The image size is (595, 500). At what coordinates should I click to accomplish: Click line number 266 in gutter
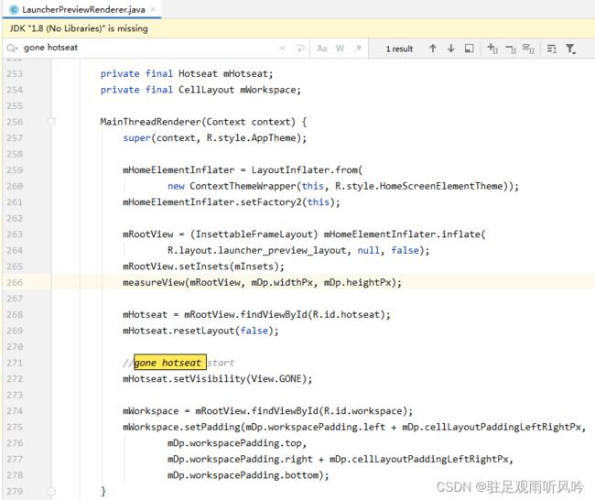point(15,282)
